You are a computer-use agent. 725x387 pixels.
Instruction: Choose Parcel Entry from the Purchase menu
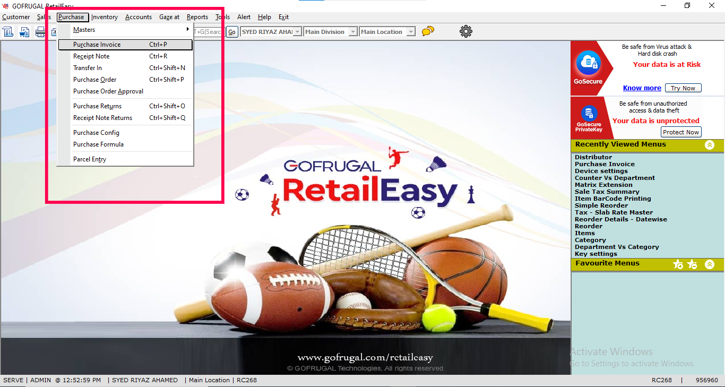tap(125, 159)
